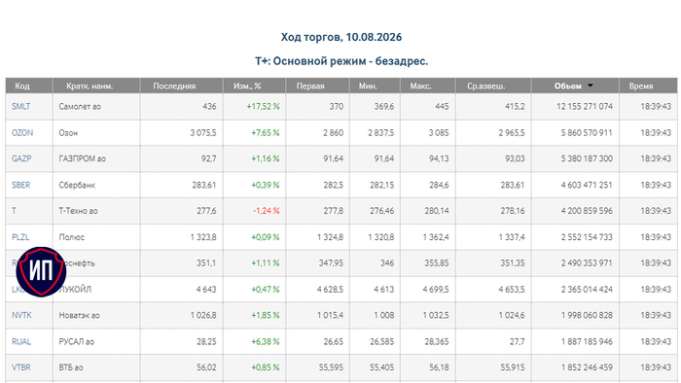
Task: Click the change value +1,16 %
Action: (266, 158)
